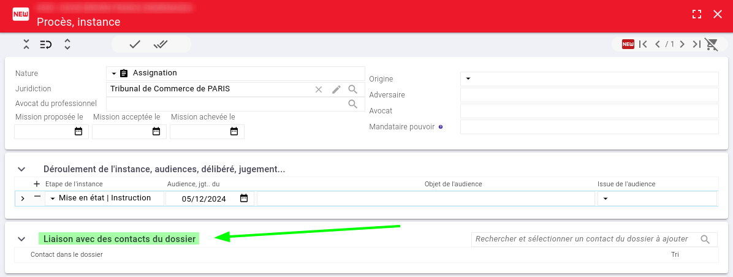Search Juridiction using the magnifier icon

(353, 89)
